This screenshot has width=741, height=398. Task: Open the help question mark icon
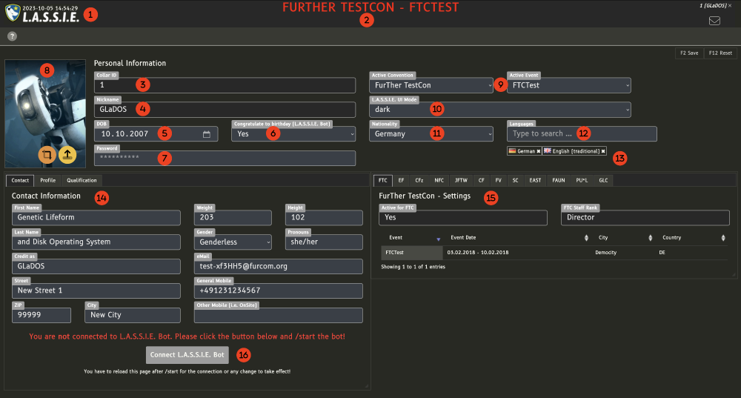12,36
